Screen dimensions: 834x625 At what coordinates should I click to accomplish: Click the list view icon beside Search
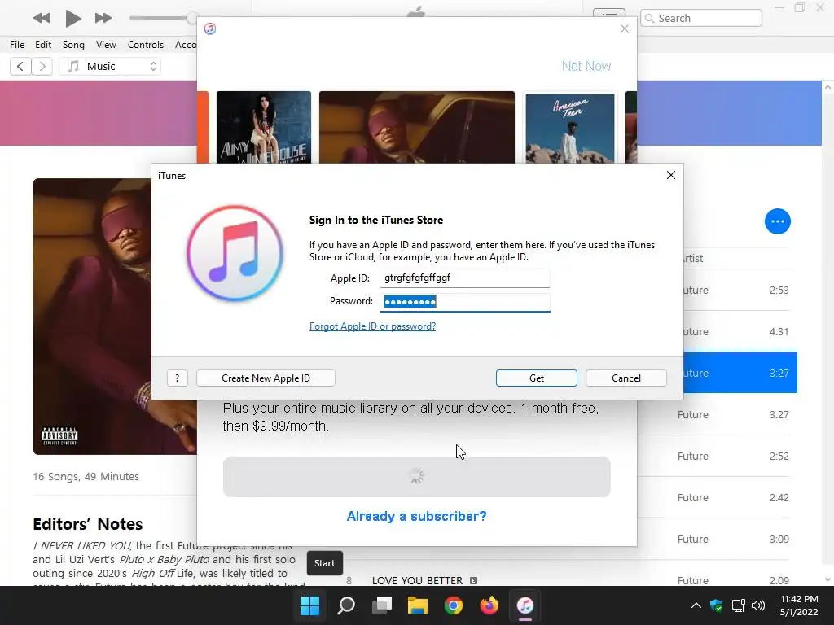click(609, 14)
